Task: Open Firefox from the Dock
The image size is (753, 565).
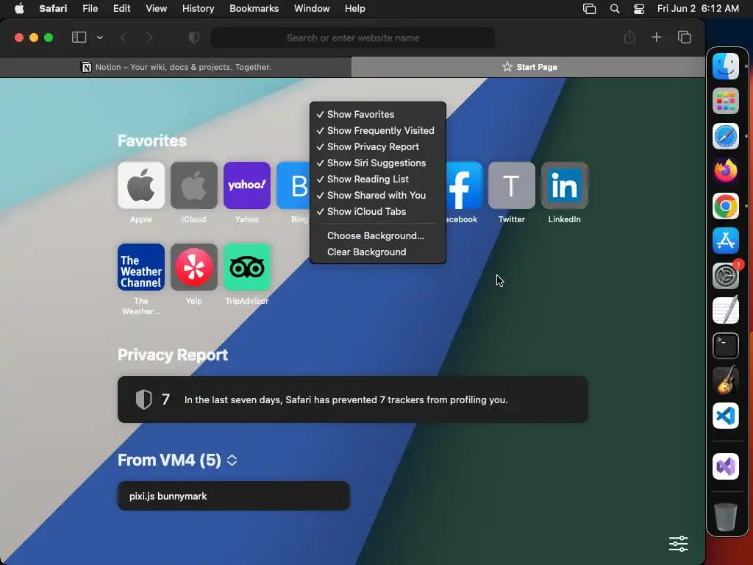Action: click(x=726, y=171)
